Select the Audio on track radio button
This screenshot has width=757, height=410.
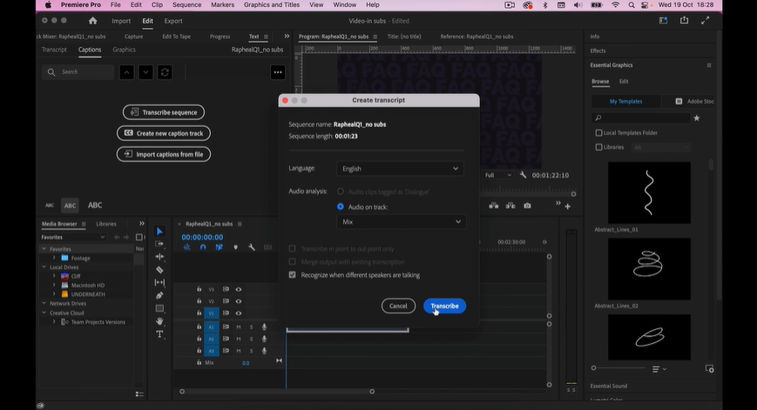[x=341, y=206]
